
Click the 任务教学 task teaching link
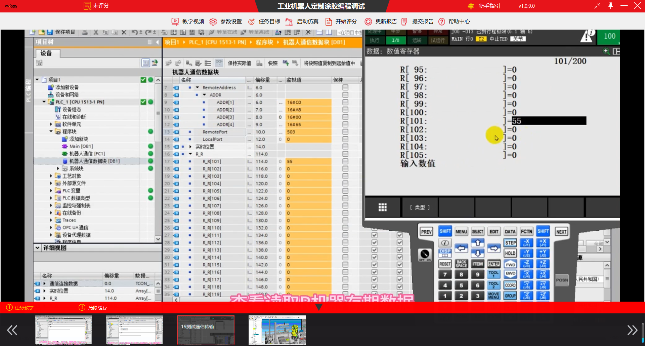(20, 308)
